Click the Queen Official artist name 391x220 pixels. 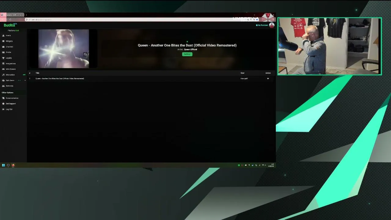coord(191,50)
